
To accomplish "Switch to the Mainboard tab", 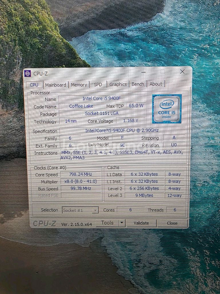I will click(x=55, y=85).
